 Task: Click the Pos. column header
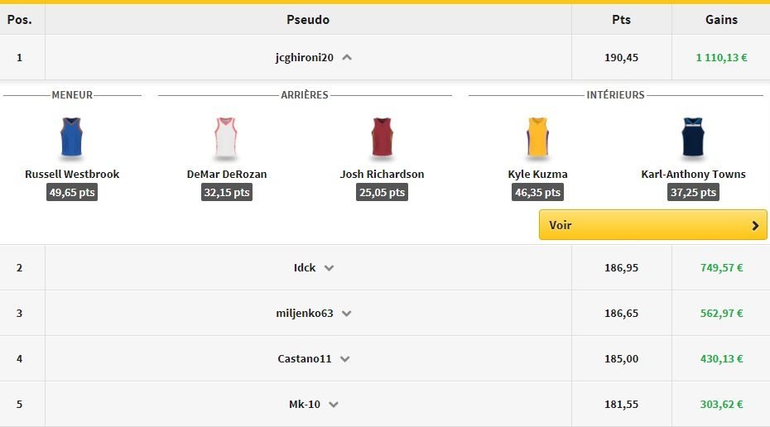coord(20,20)
